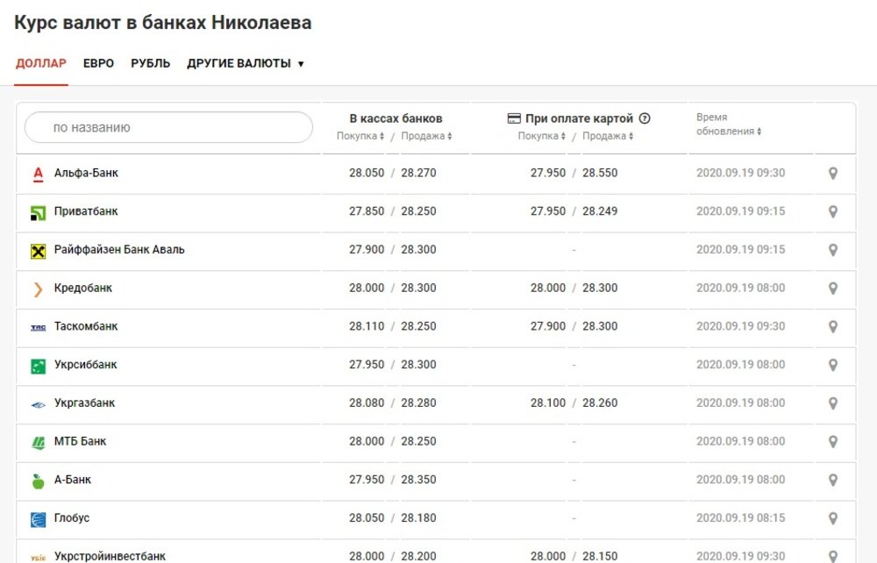This screenshot has height=563, width=877.
Task: Open the Укрсиббанк link
Action: (x=86, y=365)
